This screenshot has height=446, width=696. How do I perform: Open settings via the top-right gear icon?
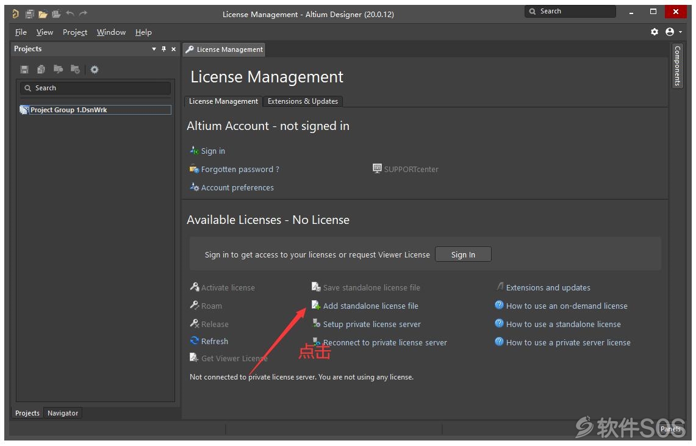pos(655,32)
